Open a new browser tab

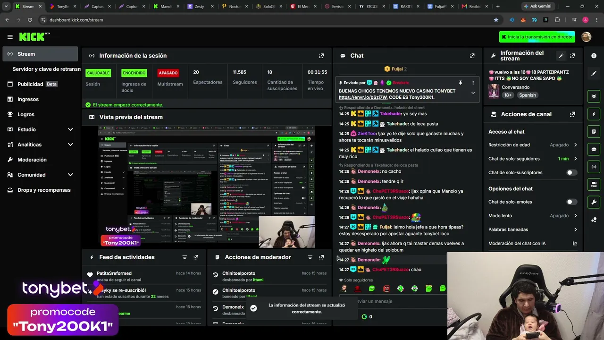pyautogui.click(x=497, y=7)
